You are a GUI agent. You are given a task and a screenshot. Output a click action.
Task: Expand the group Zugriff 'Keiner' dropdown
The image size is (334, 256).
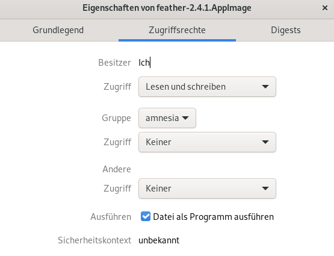[207, 142]
